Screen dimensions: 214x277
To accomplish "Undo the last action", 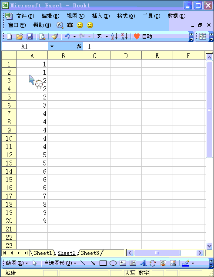I will 67,36.
